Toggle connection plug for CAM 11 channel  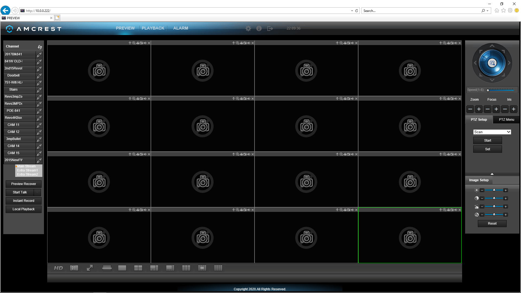[x=39, y=125]
